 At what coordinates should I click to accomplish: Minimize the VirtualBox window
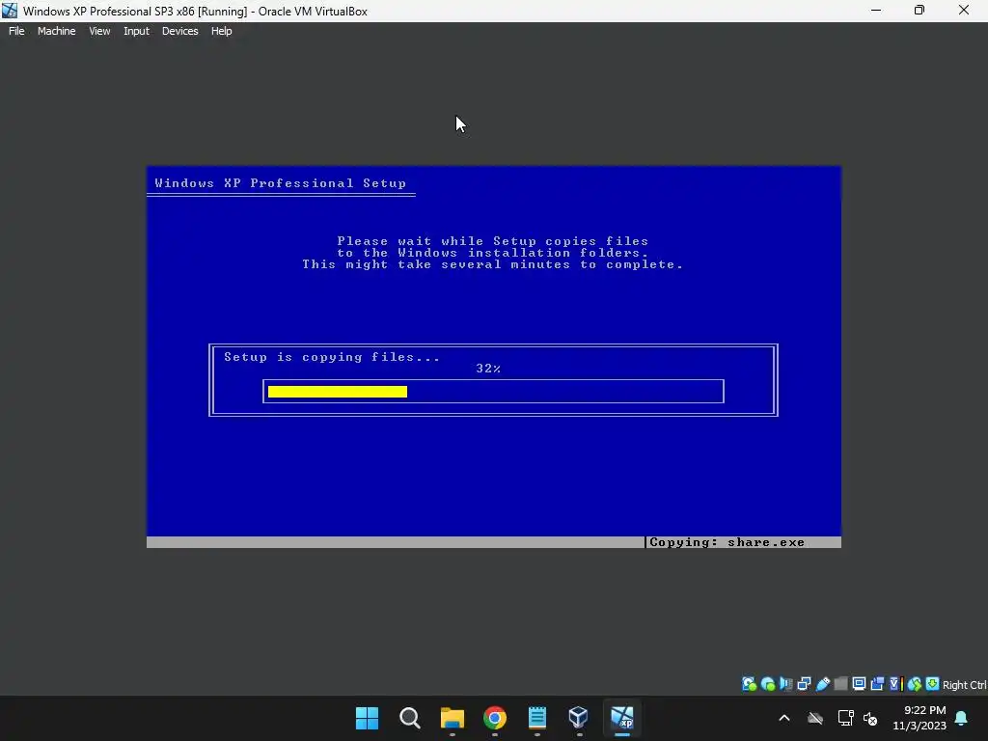(876, 11)
